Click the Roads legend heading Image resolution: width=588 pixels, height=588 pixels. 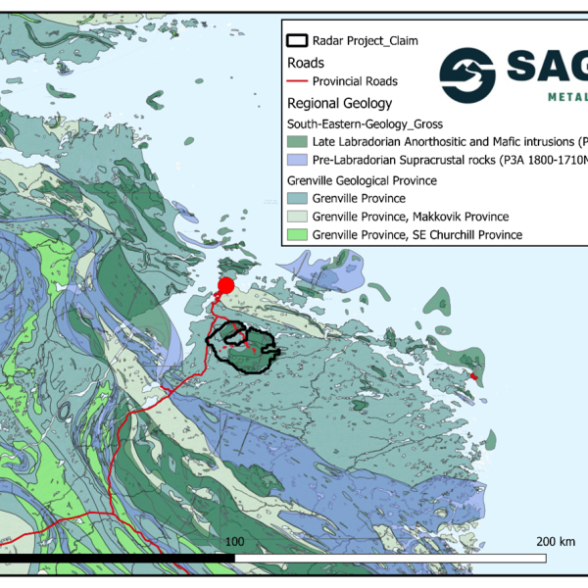click(x=305, y=62)
